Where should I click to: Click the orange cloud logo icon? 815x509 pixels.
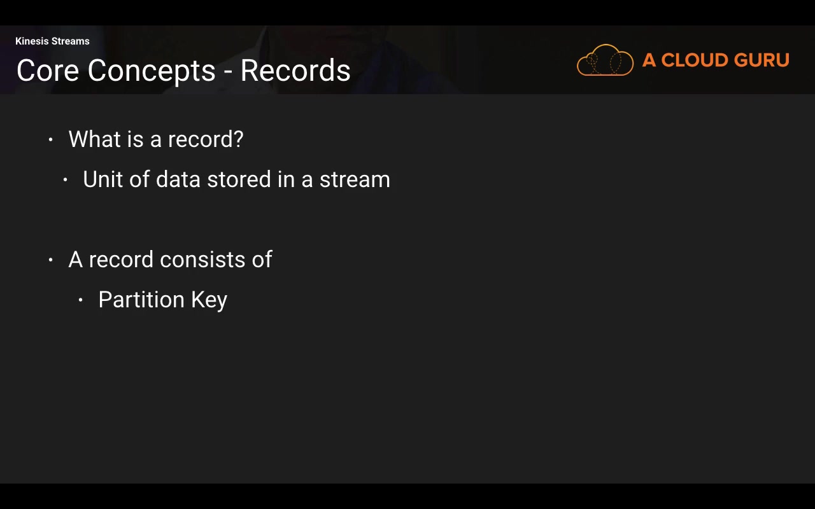click(x=605, y=60)
